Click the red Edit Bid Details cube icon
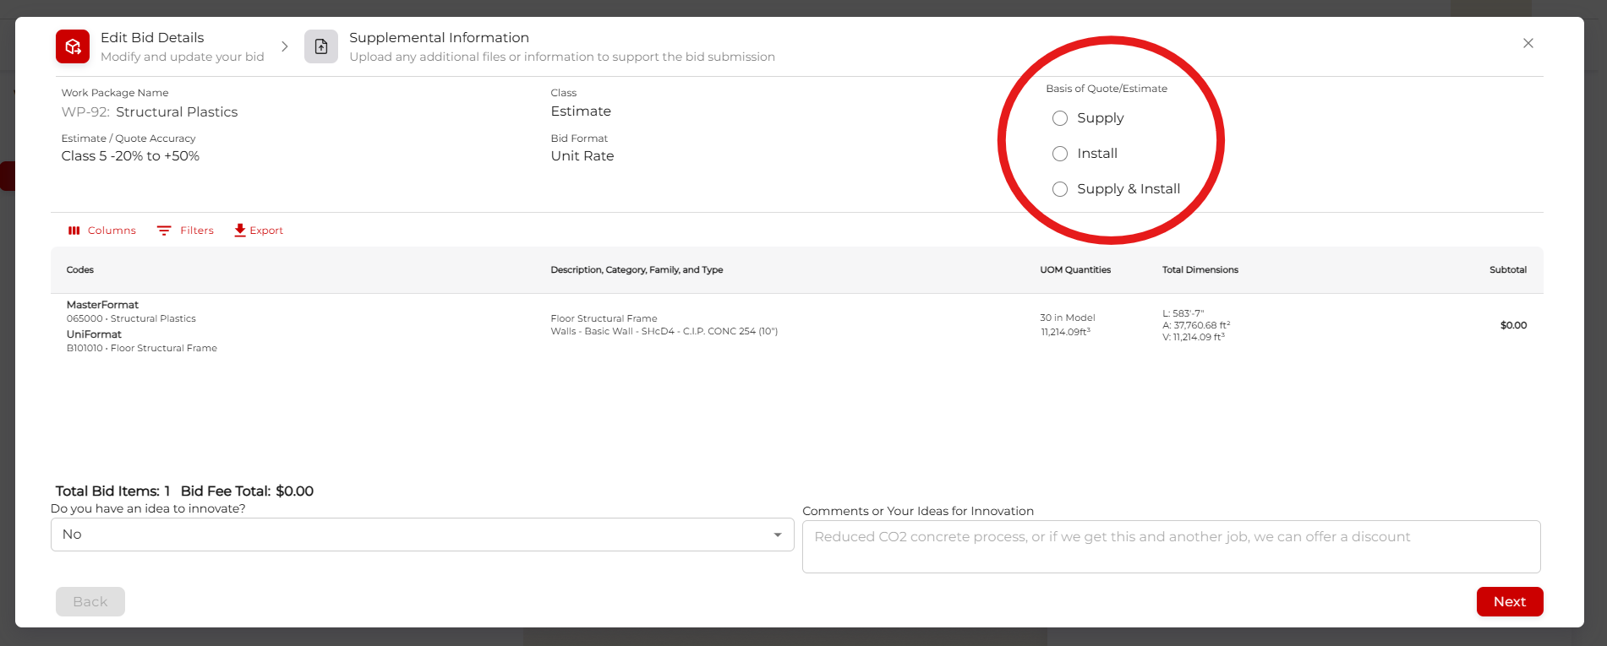Screen dimensions: 1607x646 (x=73, y=46)
